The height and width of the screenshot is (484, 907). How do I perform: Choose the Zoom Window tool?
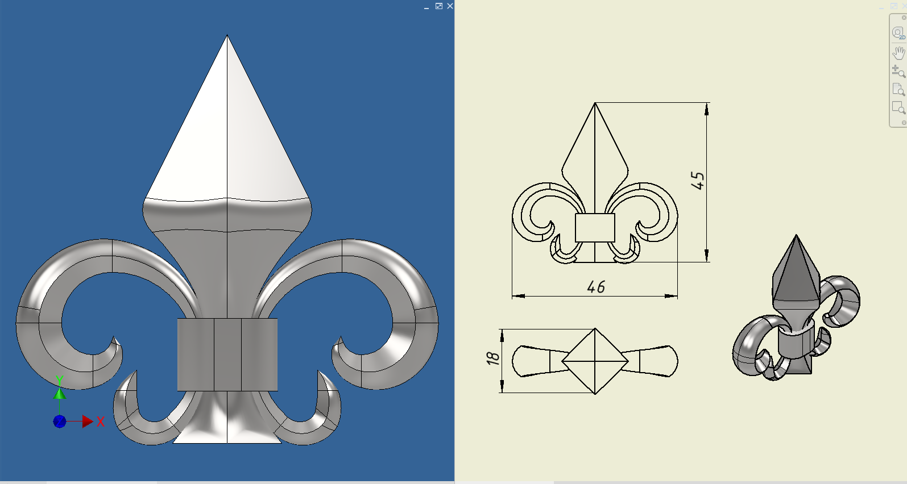click(x=898, y=107)
